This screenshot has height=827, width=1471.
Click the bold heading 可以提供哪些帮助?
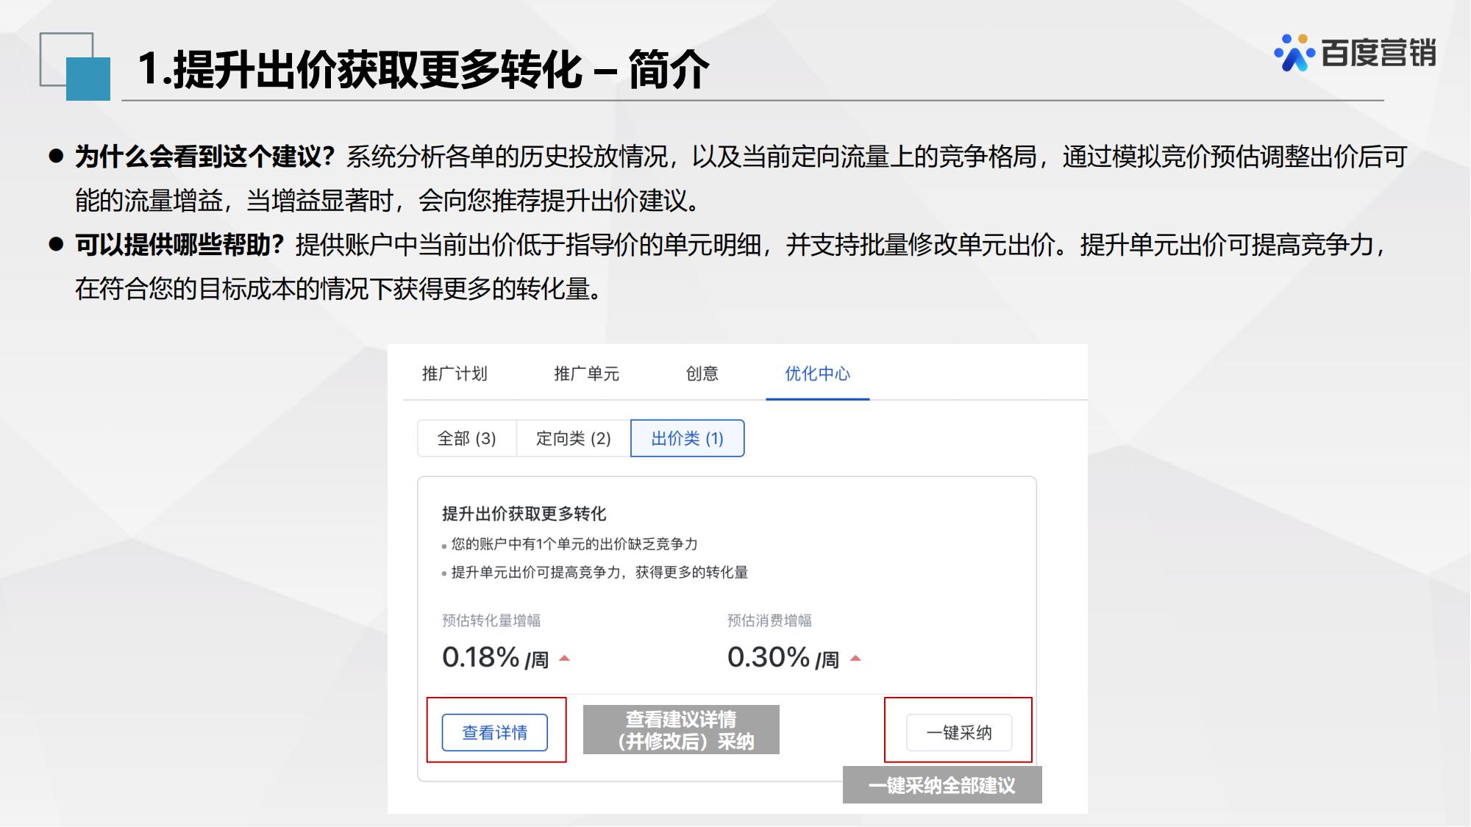point(180,245)
